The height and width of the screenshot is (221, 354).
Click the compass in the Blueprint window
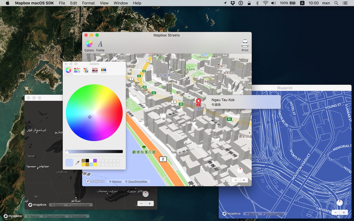click(340, 202)
